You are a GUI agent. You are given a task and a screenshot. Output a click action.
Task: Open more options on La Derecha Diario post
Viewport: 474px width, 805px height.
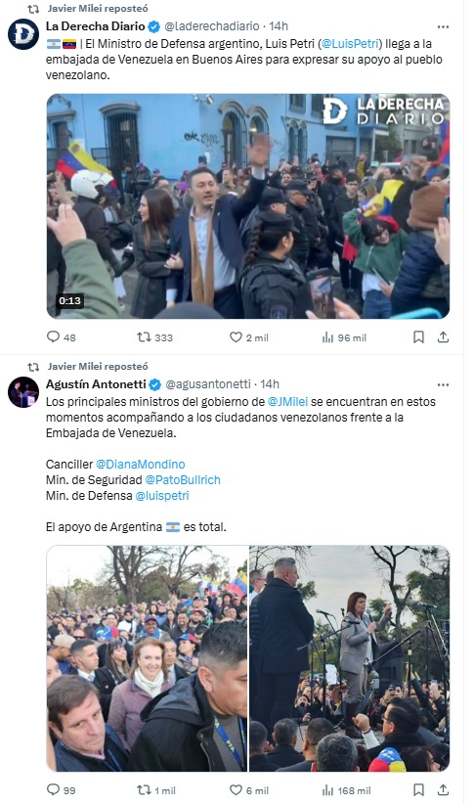coord(443,26)
